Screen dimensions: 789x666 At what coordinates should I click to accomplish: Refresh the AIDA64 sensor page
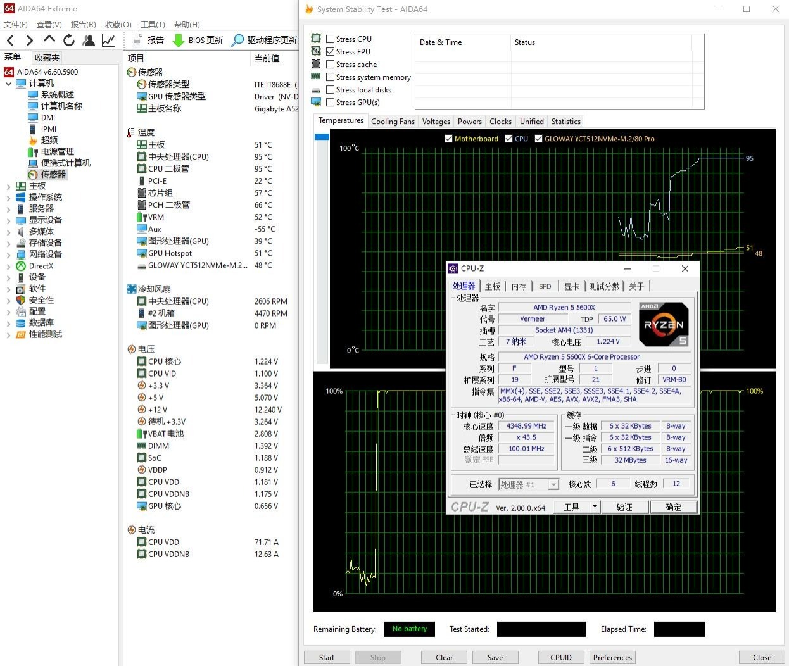pos(69,41)
